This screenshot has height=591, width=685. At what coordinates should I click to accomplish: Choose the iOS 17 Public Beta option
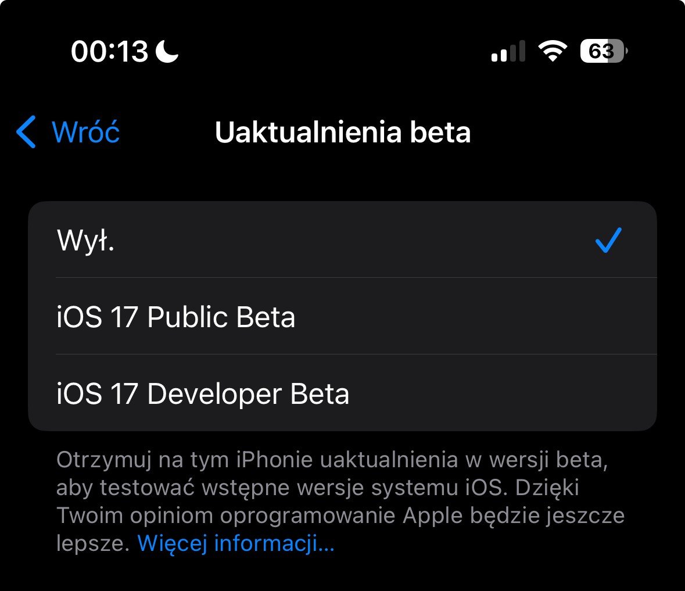click(x=343, y=316)
